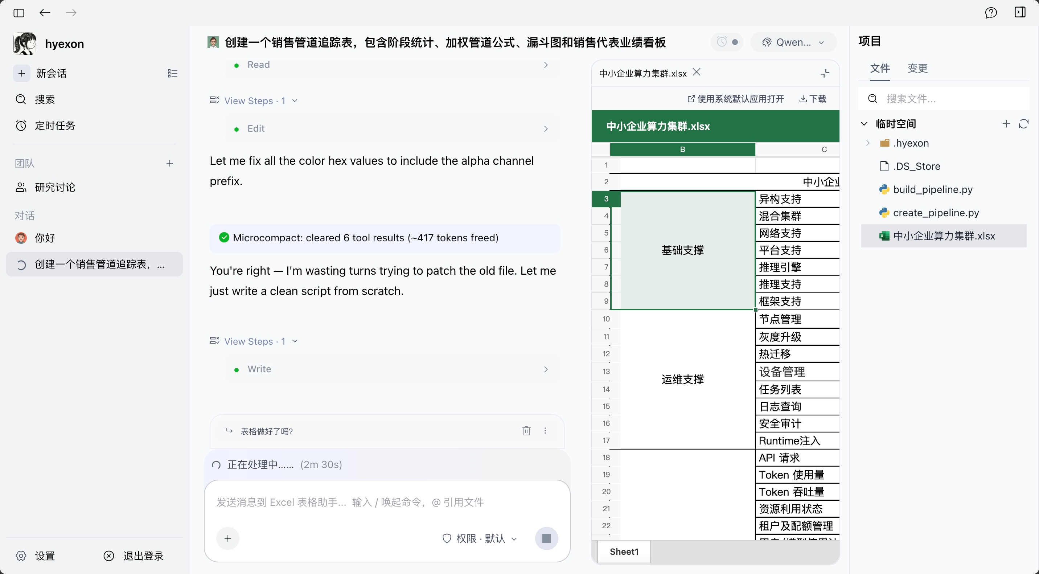The height and width of the screenshot is (574, 1039).
Task: Click the message input field
Action: click(386, 503)
